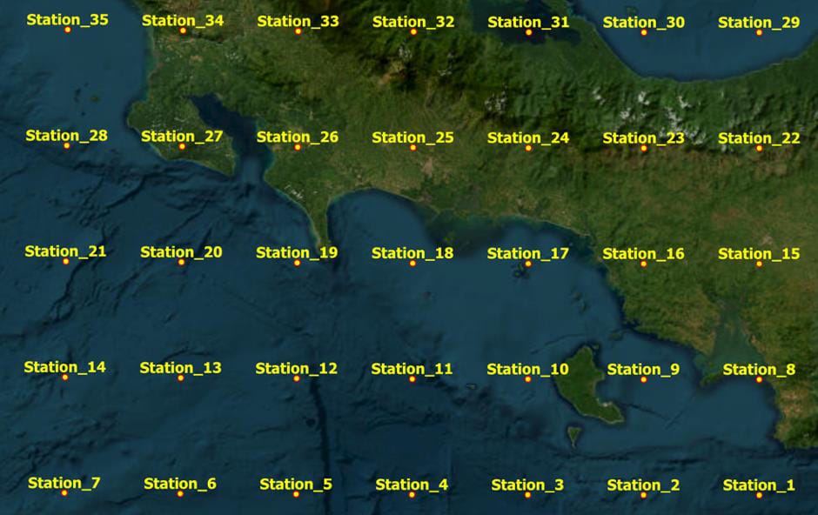Click the Station_29 marker dot
This screenshot has height=515, width=818.
(759, 32)
